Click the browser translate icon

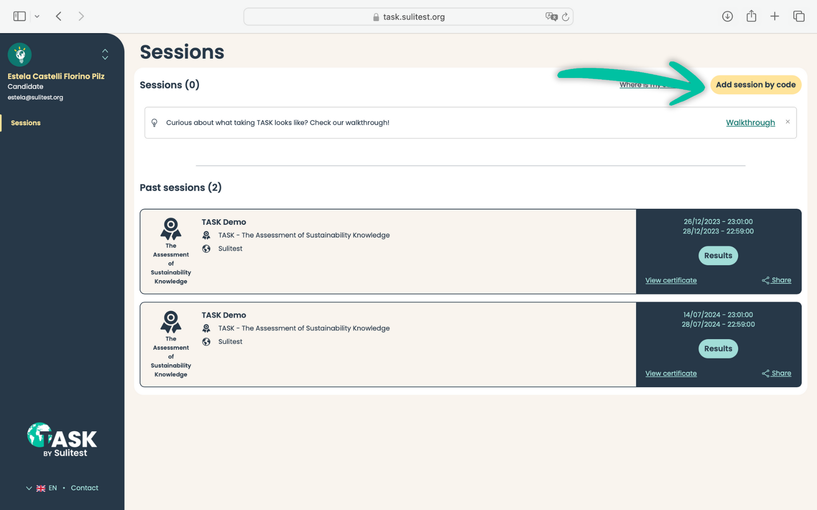(551, 17)
